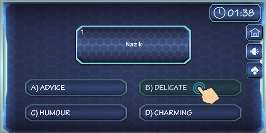This screenshot has width=266, height=133.
Task: Go to the home screen
Action: (x=255, y=33)
